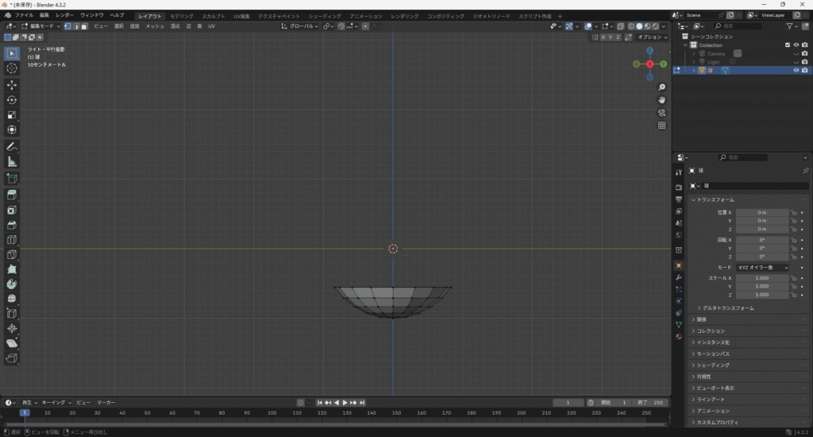This screenshot has width=813, height=437.
Task: Select the Add Cube tool
Action: click(x=11, y=179)
